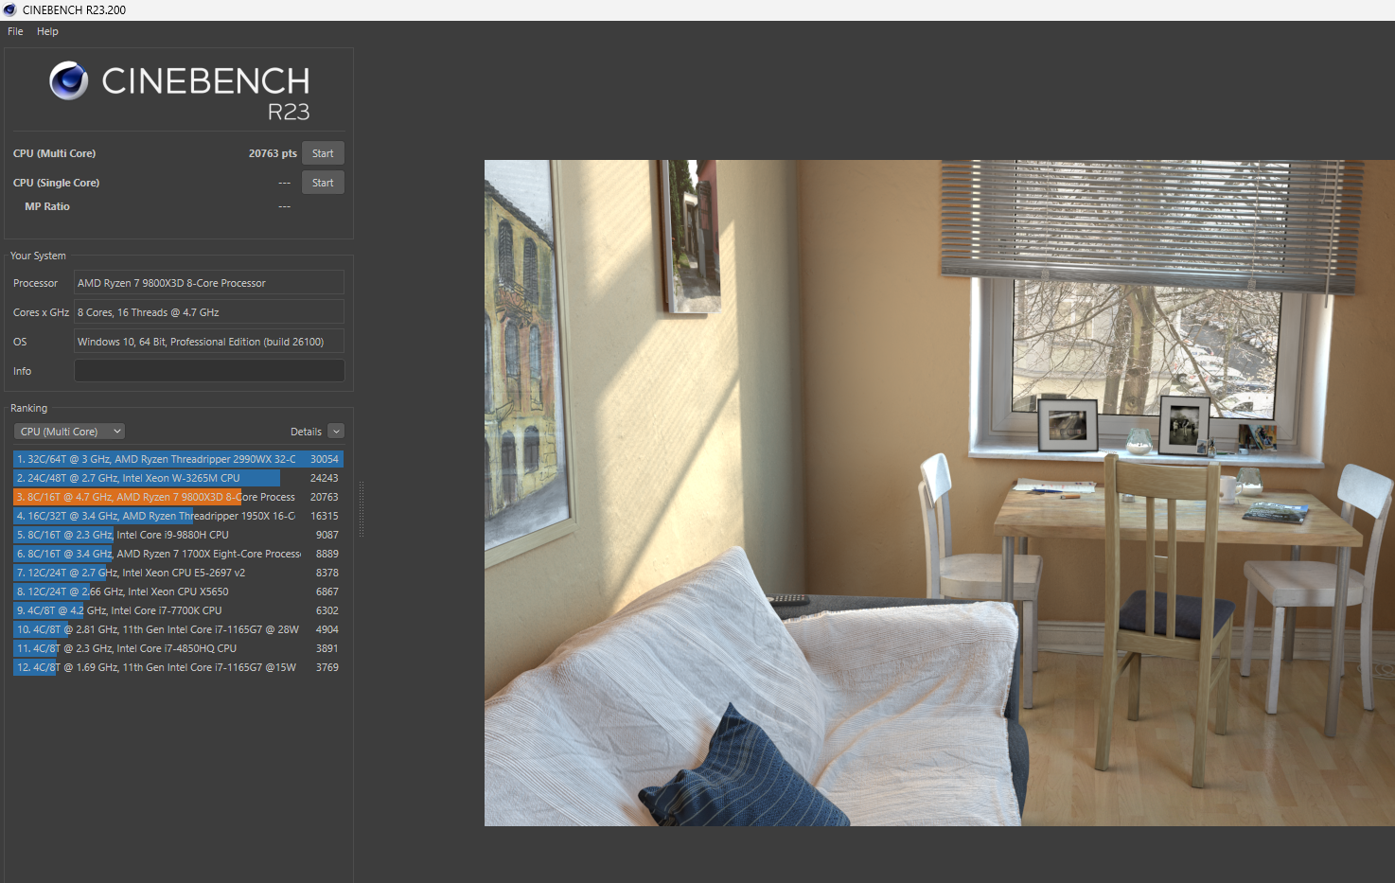Select highlighted ranking row Ryzen 7 9800X3D

click(x=178, y=497)
